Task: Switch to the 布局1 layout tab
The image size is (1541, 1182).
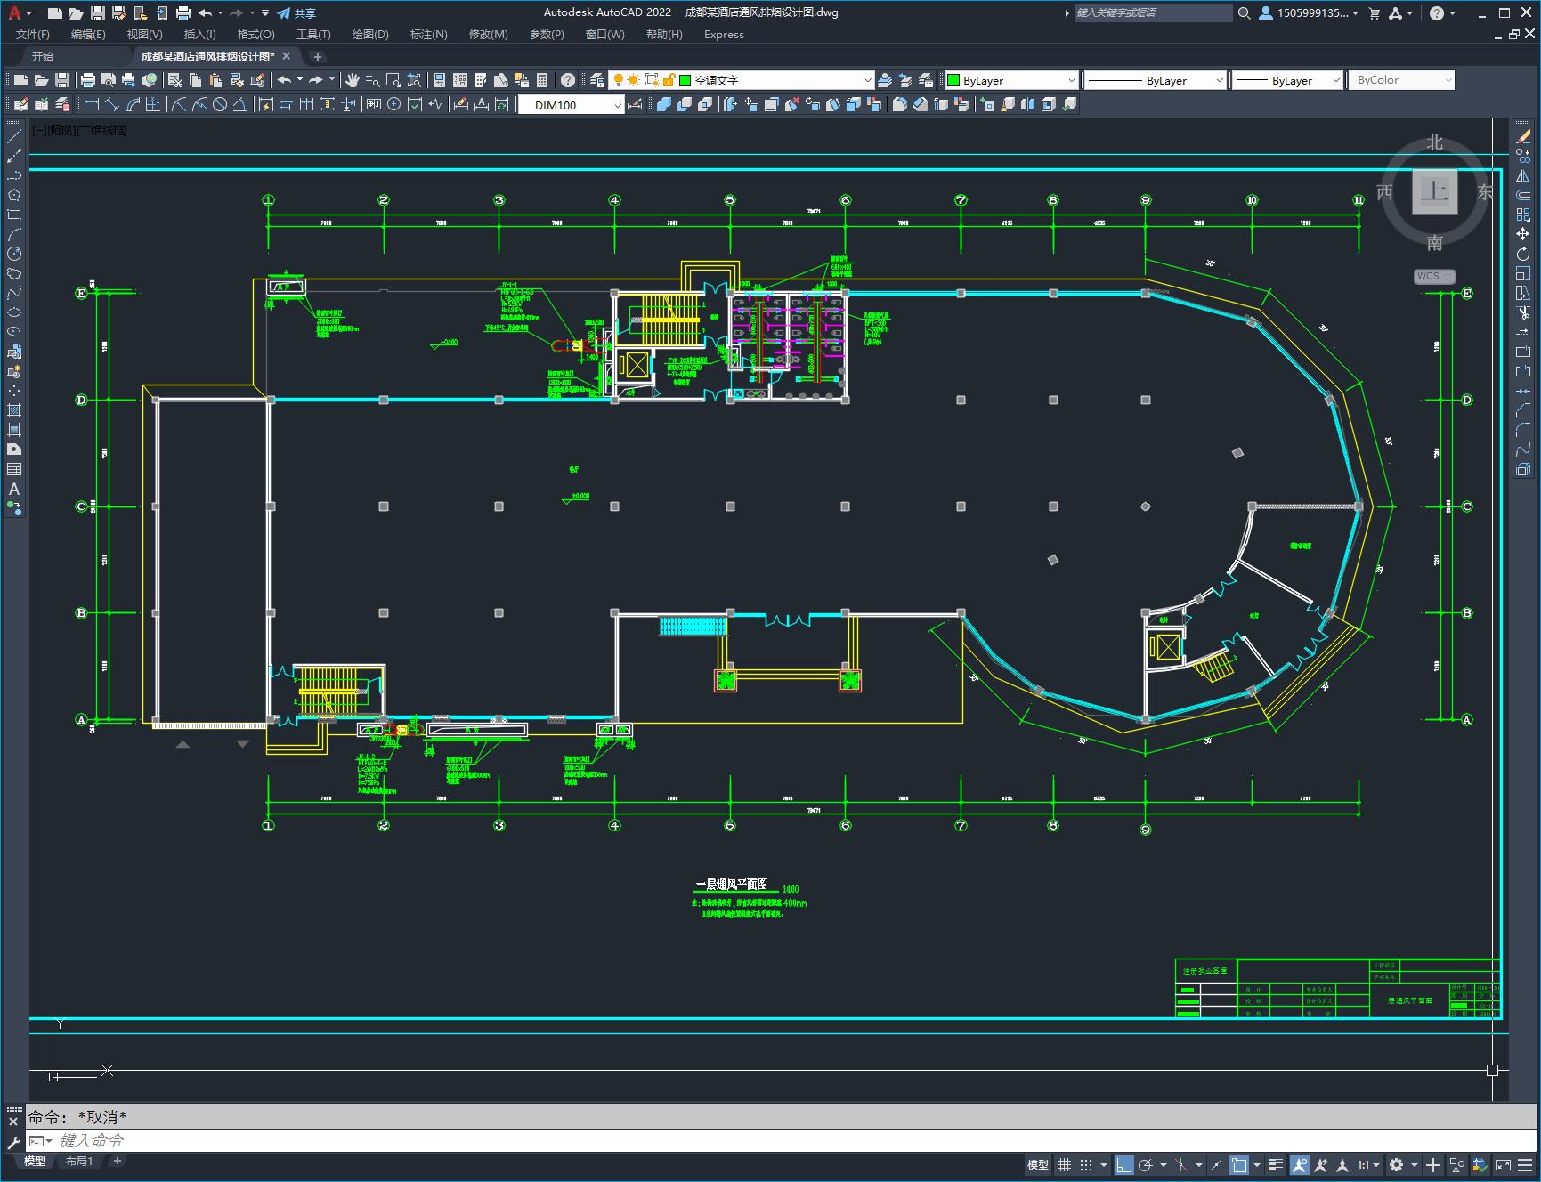Action: tap(79, 1161)
